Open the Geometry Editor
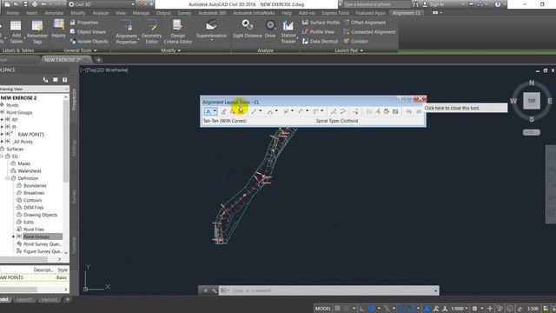The width and height of the screenshot is (556, 313). (x=151, y=31)
